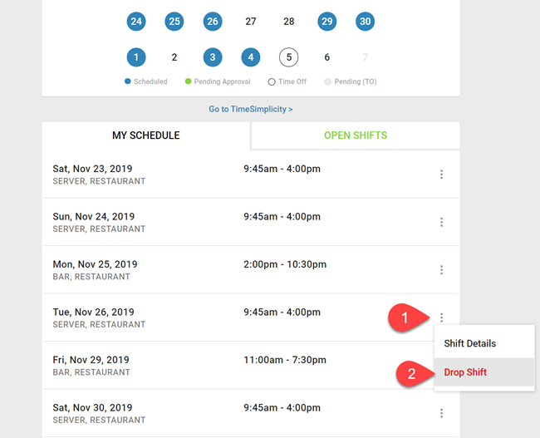Click scheduled day 4 on calendar
This screenshot has width=540, height=438.
(x=251, y=57)
